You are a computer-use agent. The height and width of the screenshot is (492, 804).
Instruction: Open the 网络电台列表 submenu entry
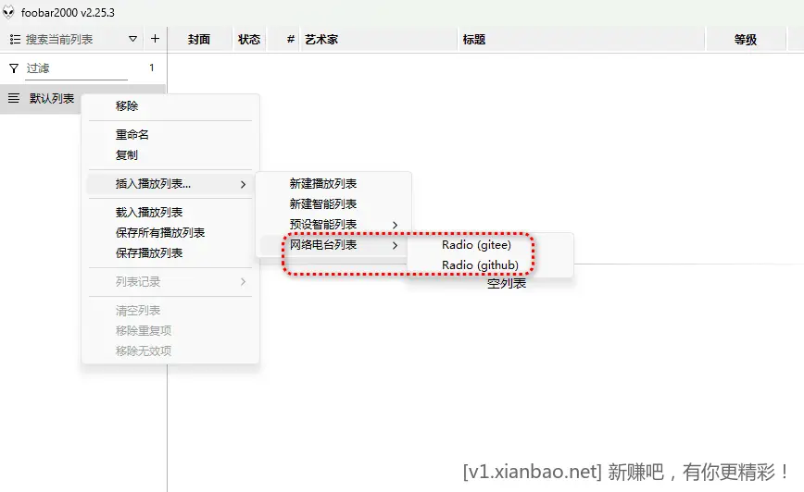coord(333,245)
